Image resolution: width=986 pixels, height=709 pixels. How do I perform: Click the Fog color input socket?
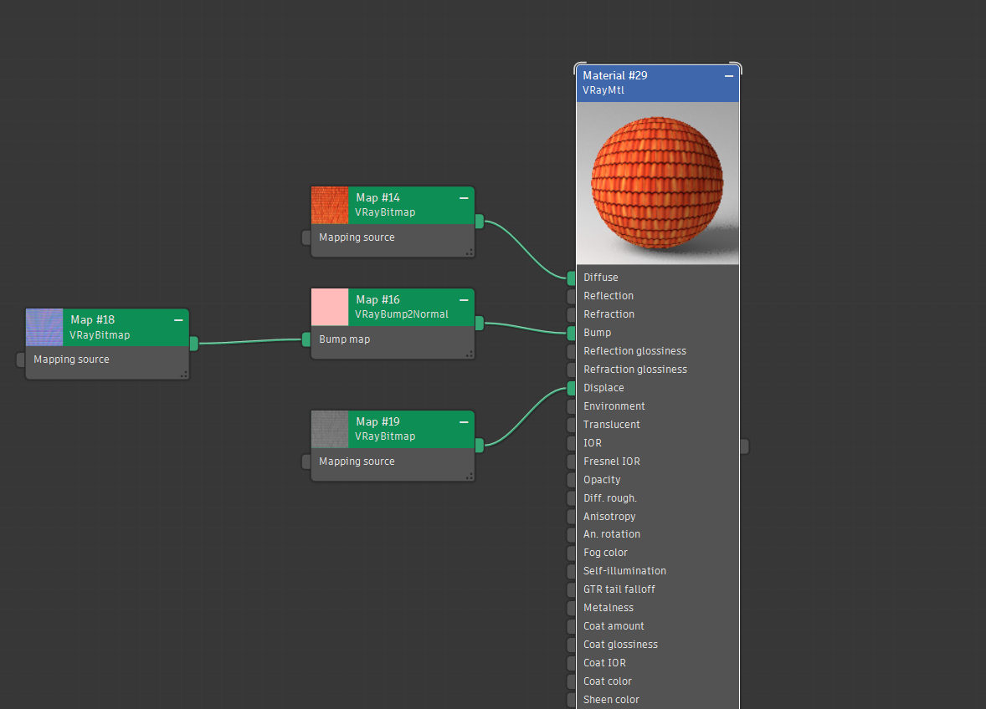tap(571, 553)
